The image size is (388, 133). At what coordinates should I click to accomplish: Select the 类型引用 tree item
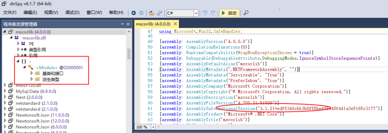(37, 50)
